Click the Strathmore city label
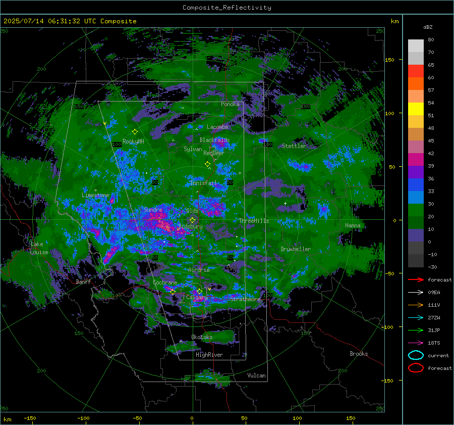 [x=245, y=299]
